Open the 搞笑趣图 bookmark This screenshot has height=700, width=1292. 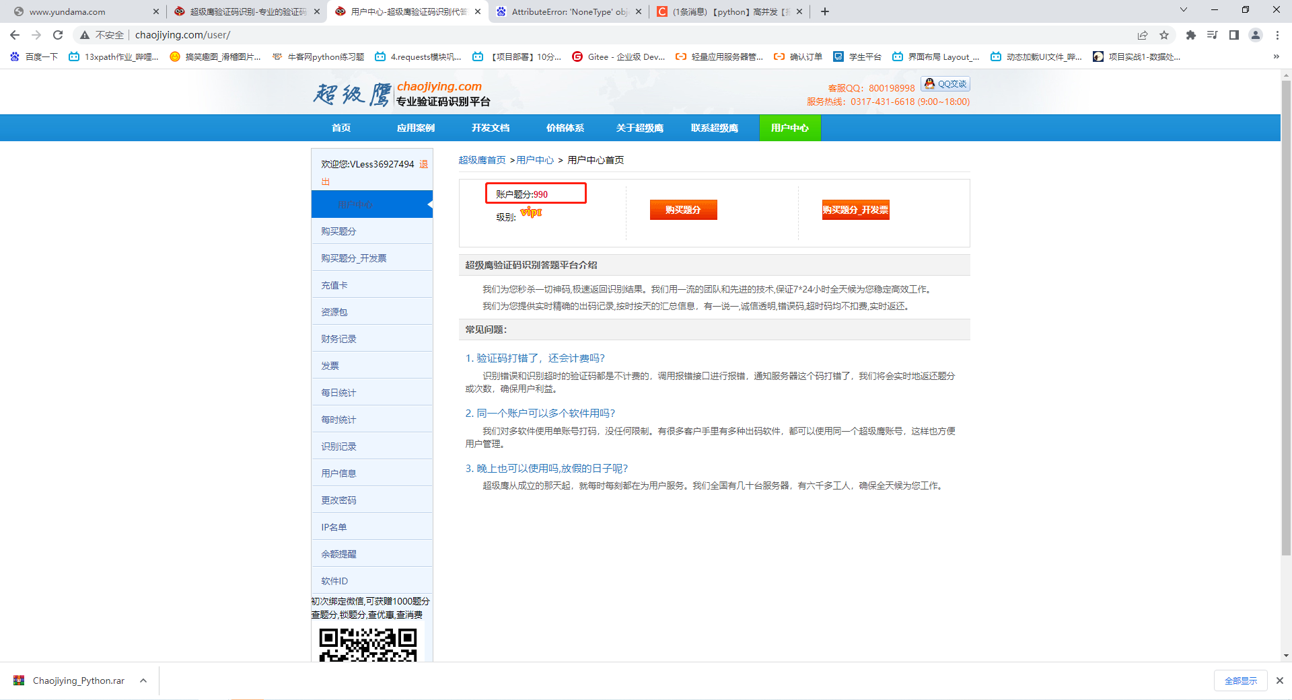point(215,56)
